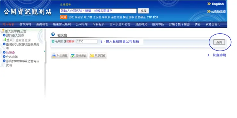Open the 認購（售）權證 menu
This screenshot has height=118, width=237.
(x=179, y=24)
